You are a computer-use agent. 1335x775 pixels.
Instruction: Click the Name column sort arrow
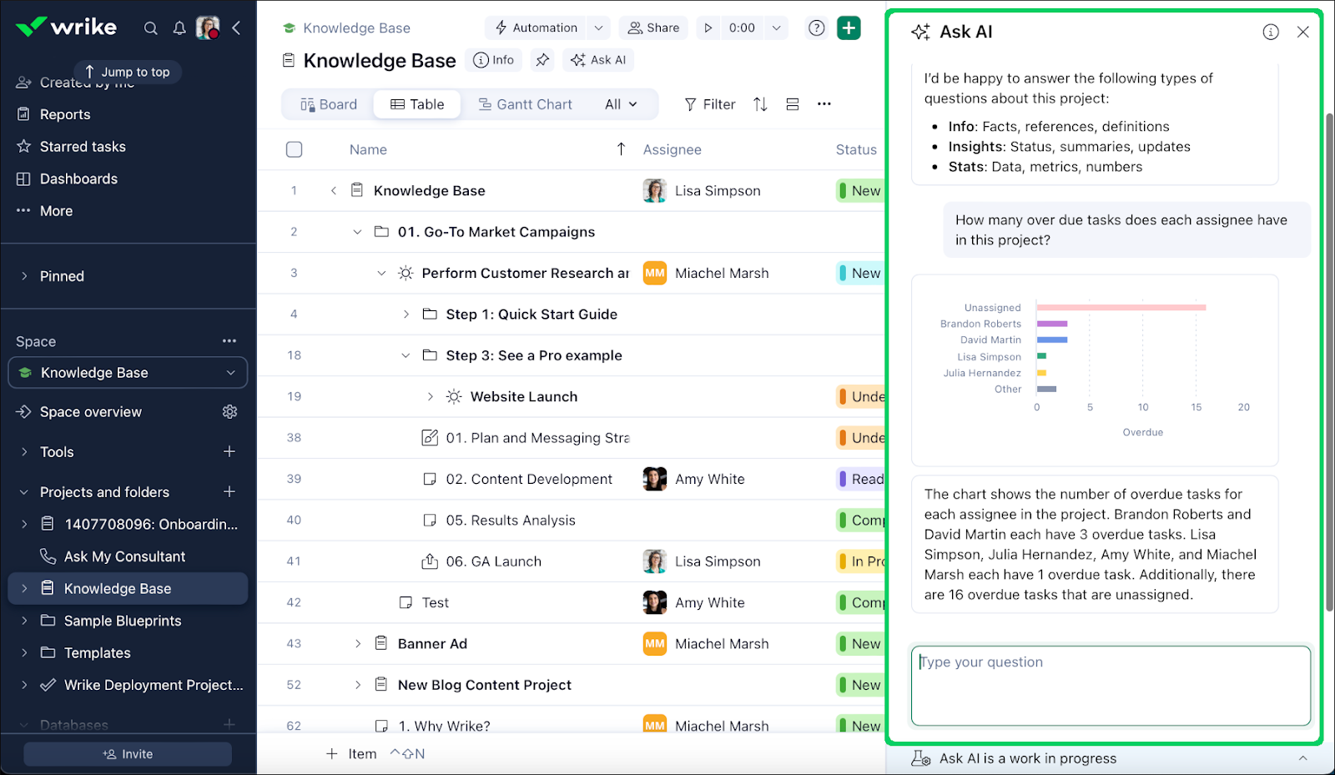point(621,149)
